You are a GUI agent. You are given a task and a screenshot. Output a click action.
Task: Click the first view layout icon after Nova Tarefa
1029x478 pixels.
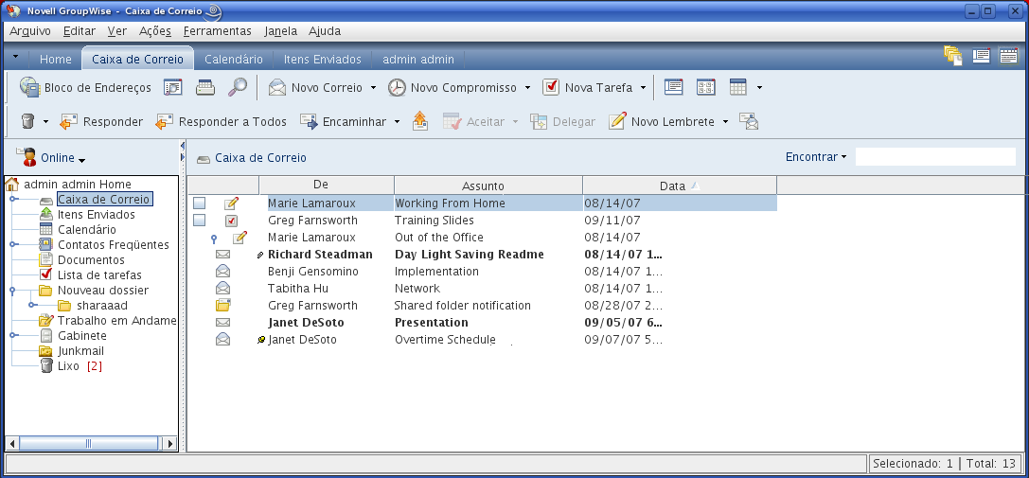pos(674,87)
